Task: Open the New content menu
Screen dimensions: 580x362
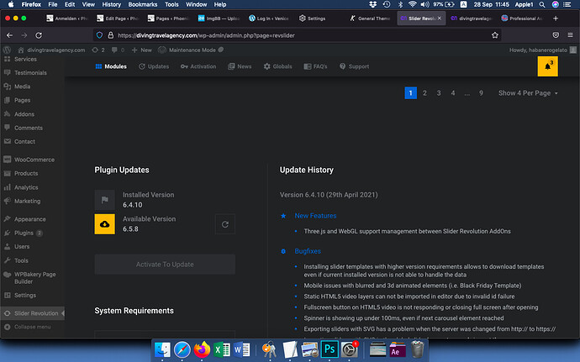Action: [x=142, y=50]
